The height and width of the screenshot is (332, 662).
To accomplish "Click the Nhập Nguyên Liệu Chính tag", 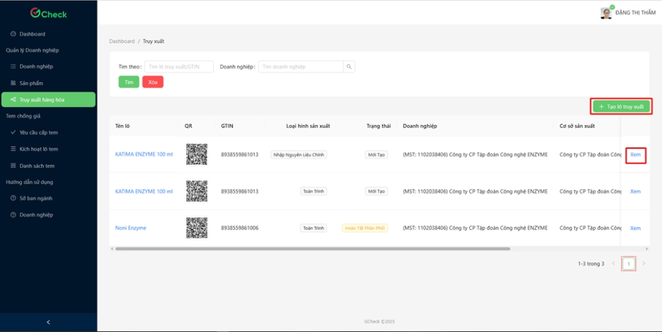I will (x=299, y=155).
